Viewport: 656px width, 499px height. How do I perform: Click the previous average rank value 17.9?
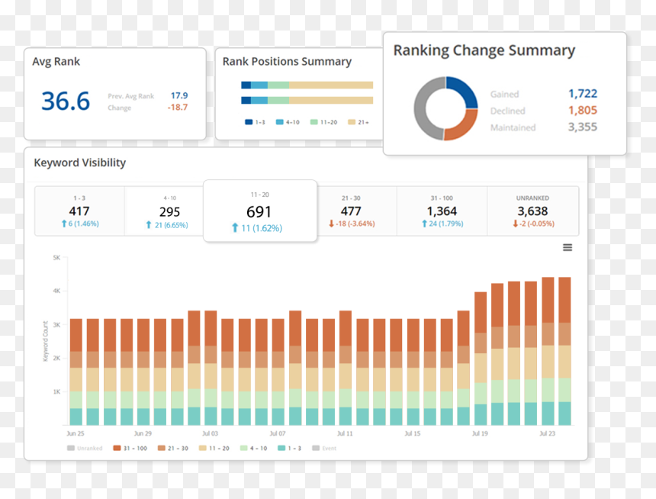click(179, 95)
